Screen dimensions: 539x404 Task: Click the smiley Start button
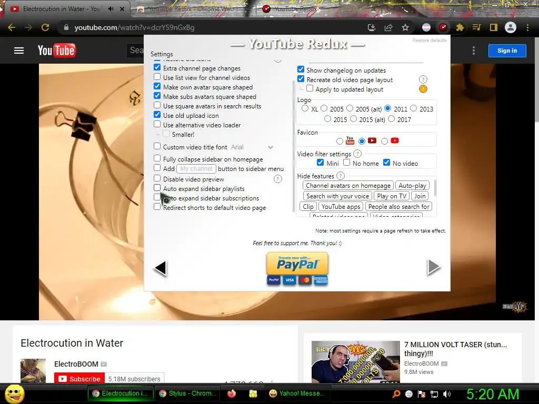[15, 393]
